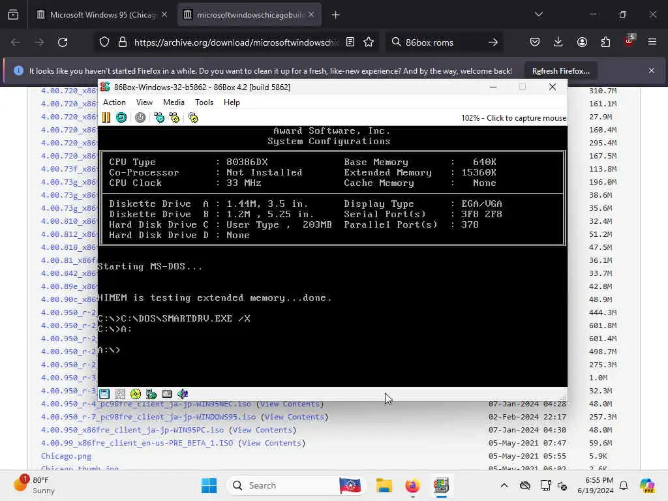Open the Help menu in 86Box

tap(232, 102)
